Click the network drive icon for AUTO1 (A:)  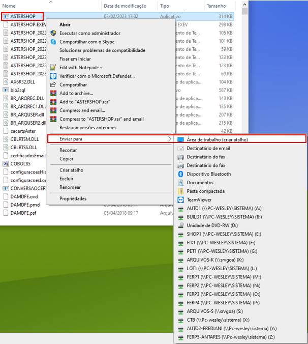(x=180, y=209)
